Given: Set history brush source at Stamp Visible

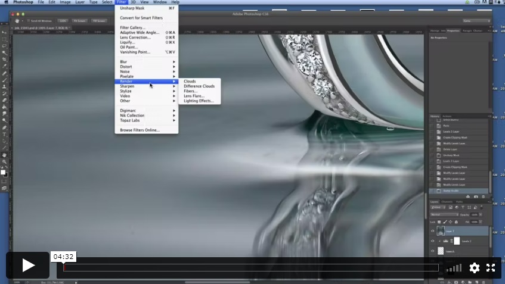Looking at the screenshot, I should point(432,191).
